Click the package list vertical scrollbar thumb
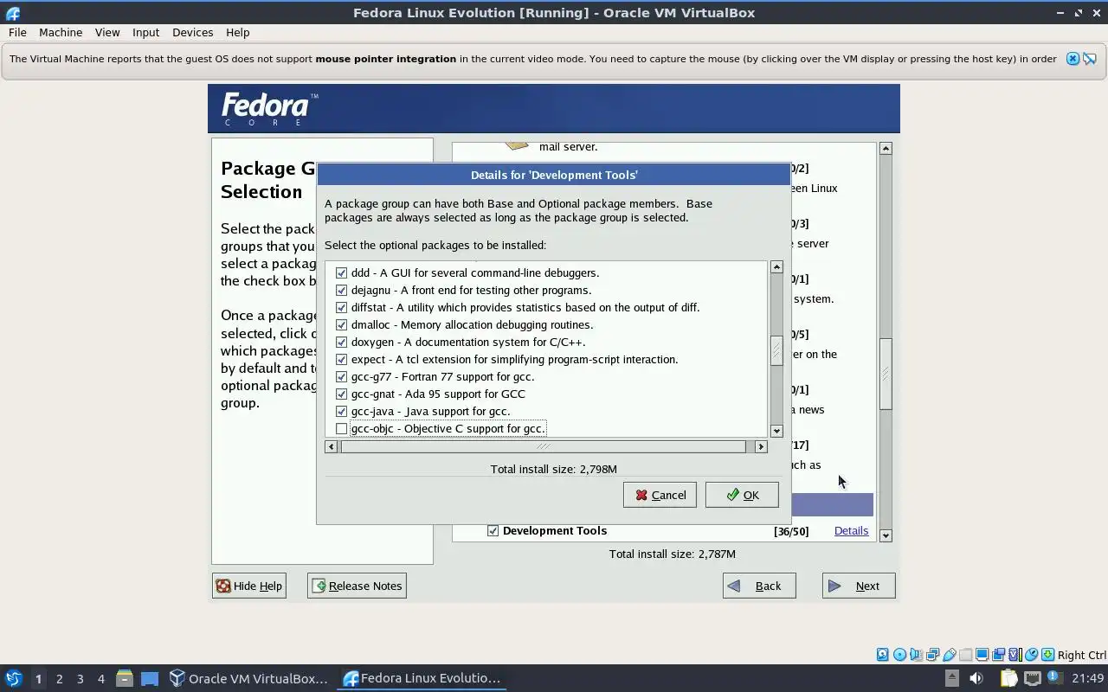The height and width of the screenshot is (692, 1108). [776, 350]
